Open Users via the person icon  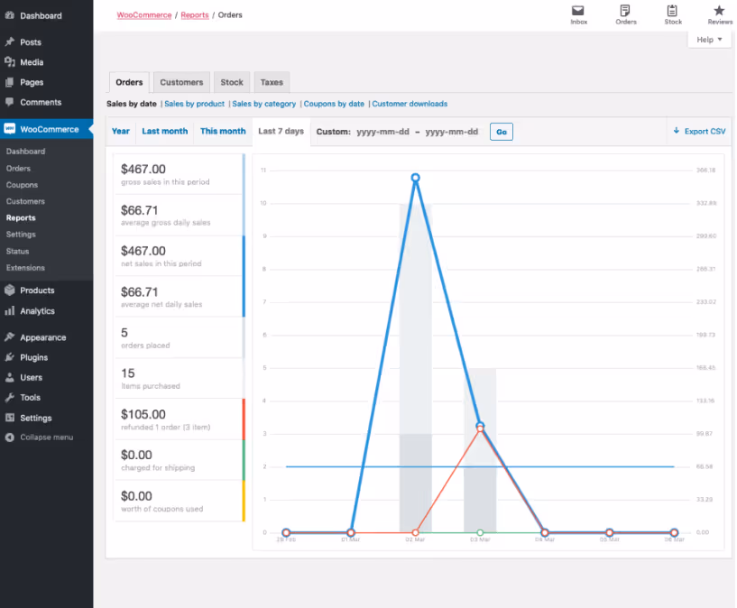[x=11, y=377]
